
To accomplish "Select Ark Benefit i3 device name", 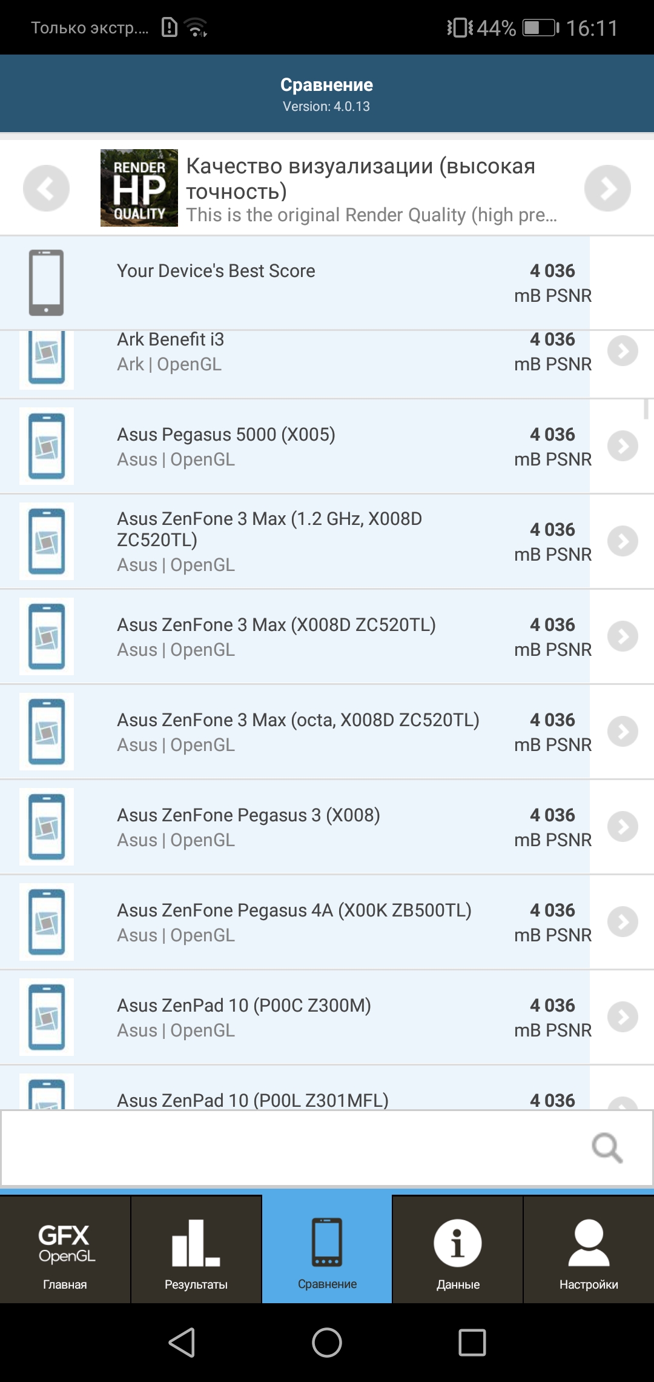I will coord(170,339).
